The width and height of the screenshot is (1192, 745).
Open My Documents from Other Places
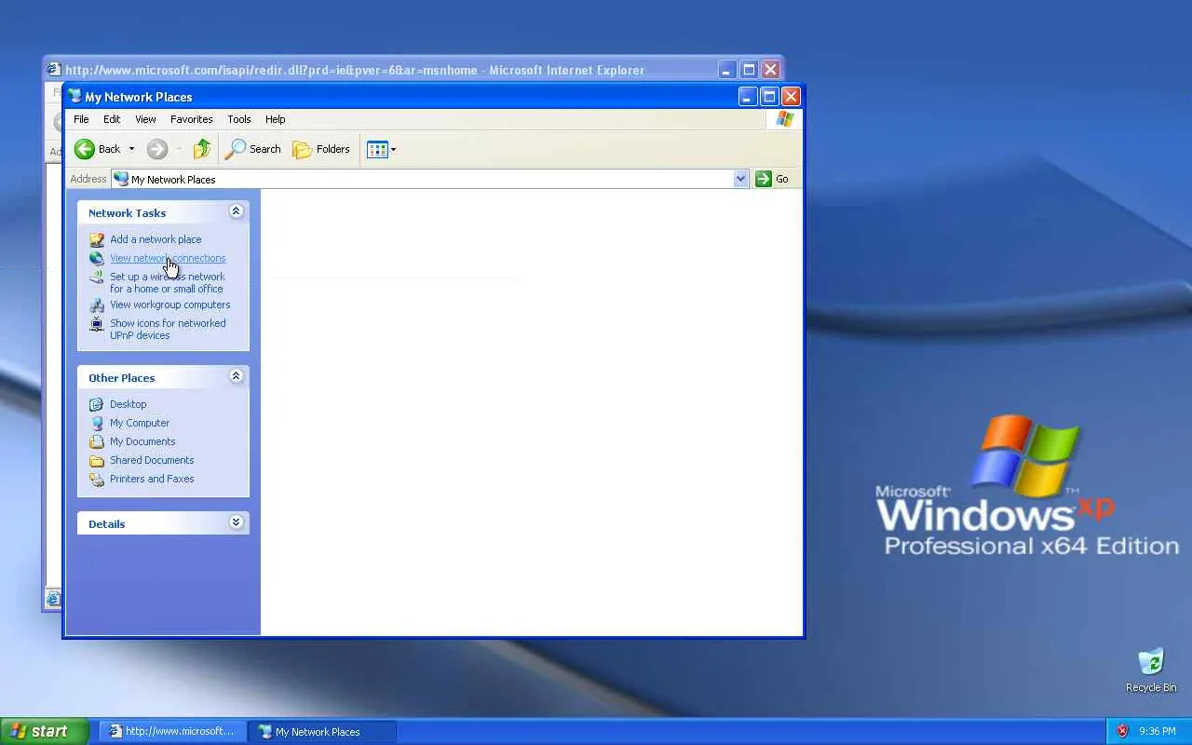tap(142, 441)
